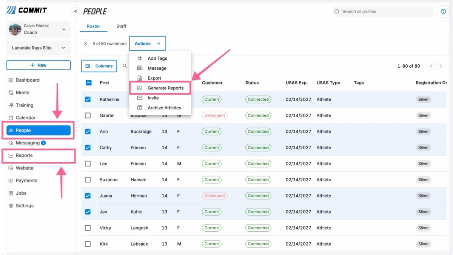The width and height of the screenshot is (453, 255).
Task: Click the Reports chart icon in sidebar
Action: pos(11,155)
